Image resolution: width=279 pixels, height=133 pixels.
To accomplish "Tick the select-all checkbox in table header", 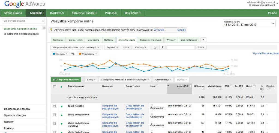I will click(x=55, y=87).
